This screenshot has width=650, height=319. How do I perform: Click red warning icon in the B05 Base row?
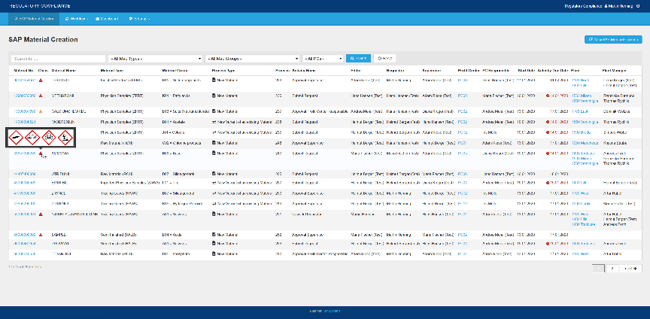(x=41, y=153)
